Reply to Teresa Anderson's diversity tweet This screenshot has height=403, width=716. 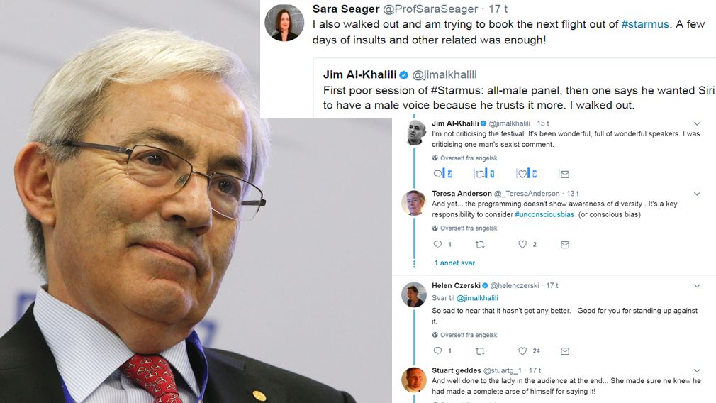point(437,245)
